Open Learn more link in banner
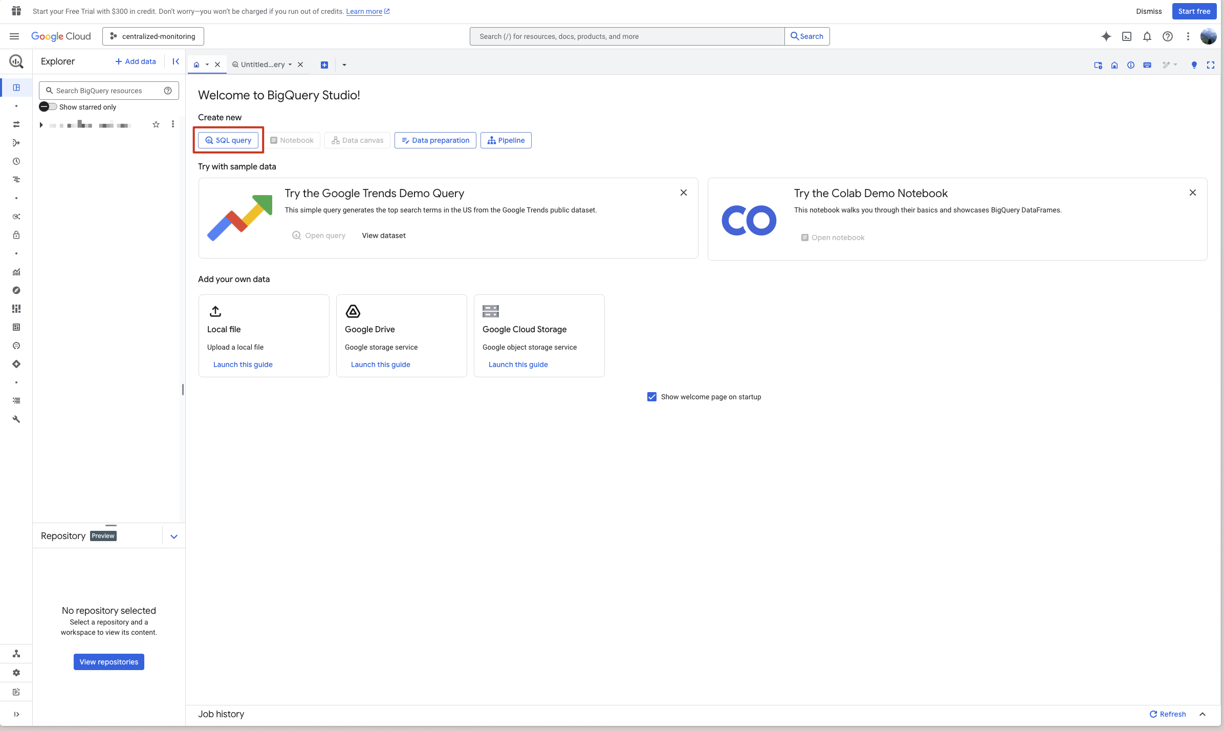Screen dimensions: 1224x731 368,11
